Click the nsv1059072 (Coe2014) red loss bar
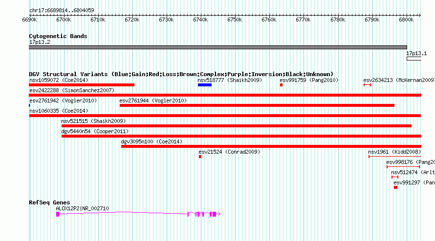The image size is (435, 241). (82, 85)
